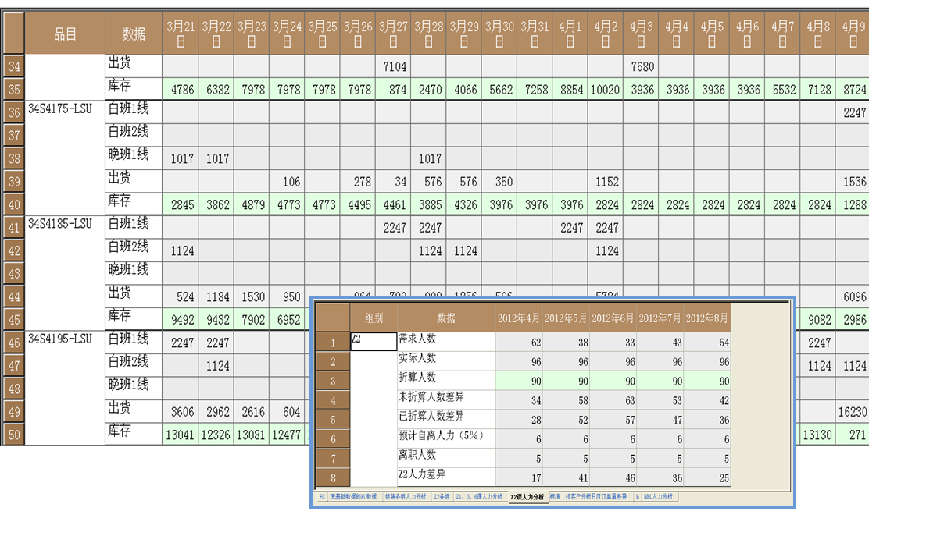Viewport: 926px width, 536px height.
Task: Click the 3月27日 column header
Action: (x=393, y=34)
